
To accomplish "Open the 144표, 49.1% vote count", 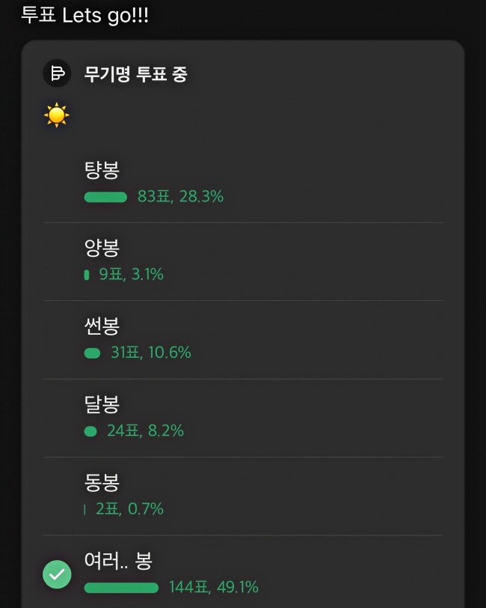I will 213,588.
